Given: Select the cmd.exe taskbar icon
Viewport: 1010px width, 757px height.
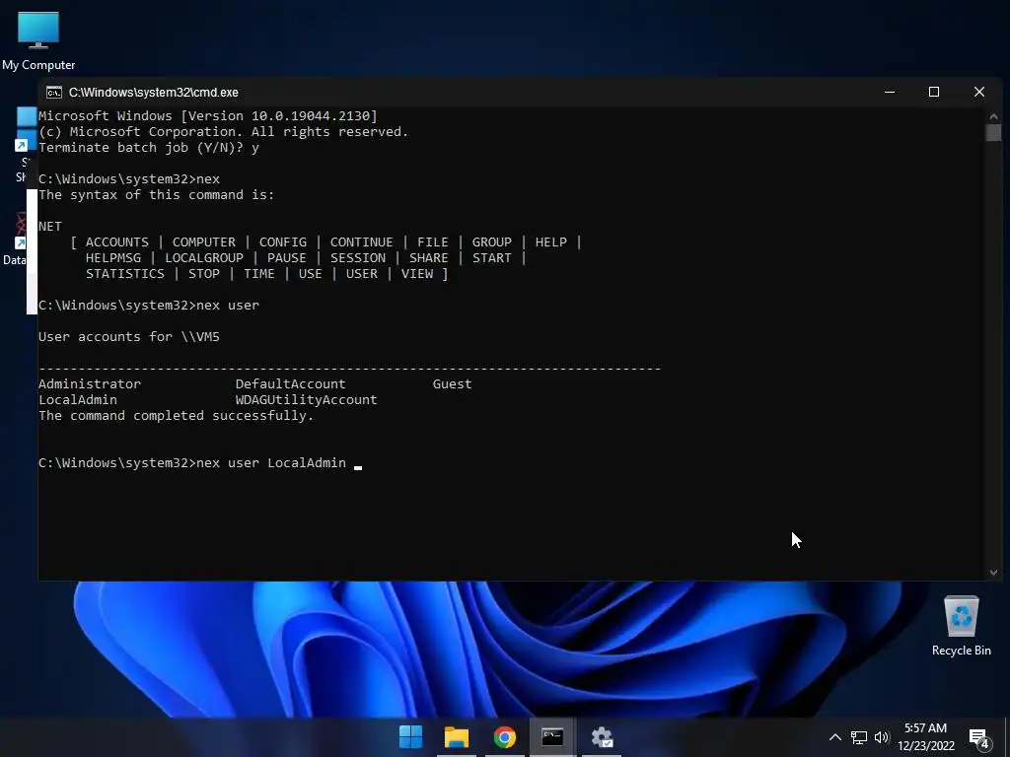Looking at the screenshot, I should click(552, 737).
